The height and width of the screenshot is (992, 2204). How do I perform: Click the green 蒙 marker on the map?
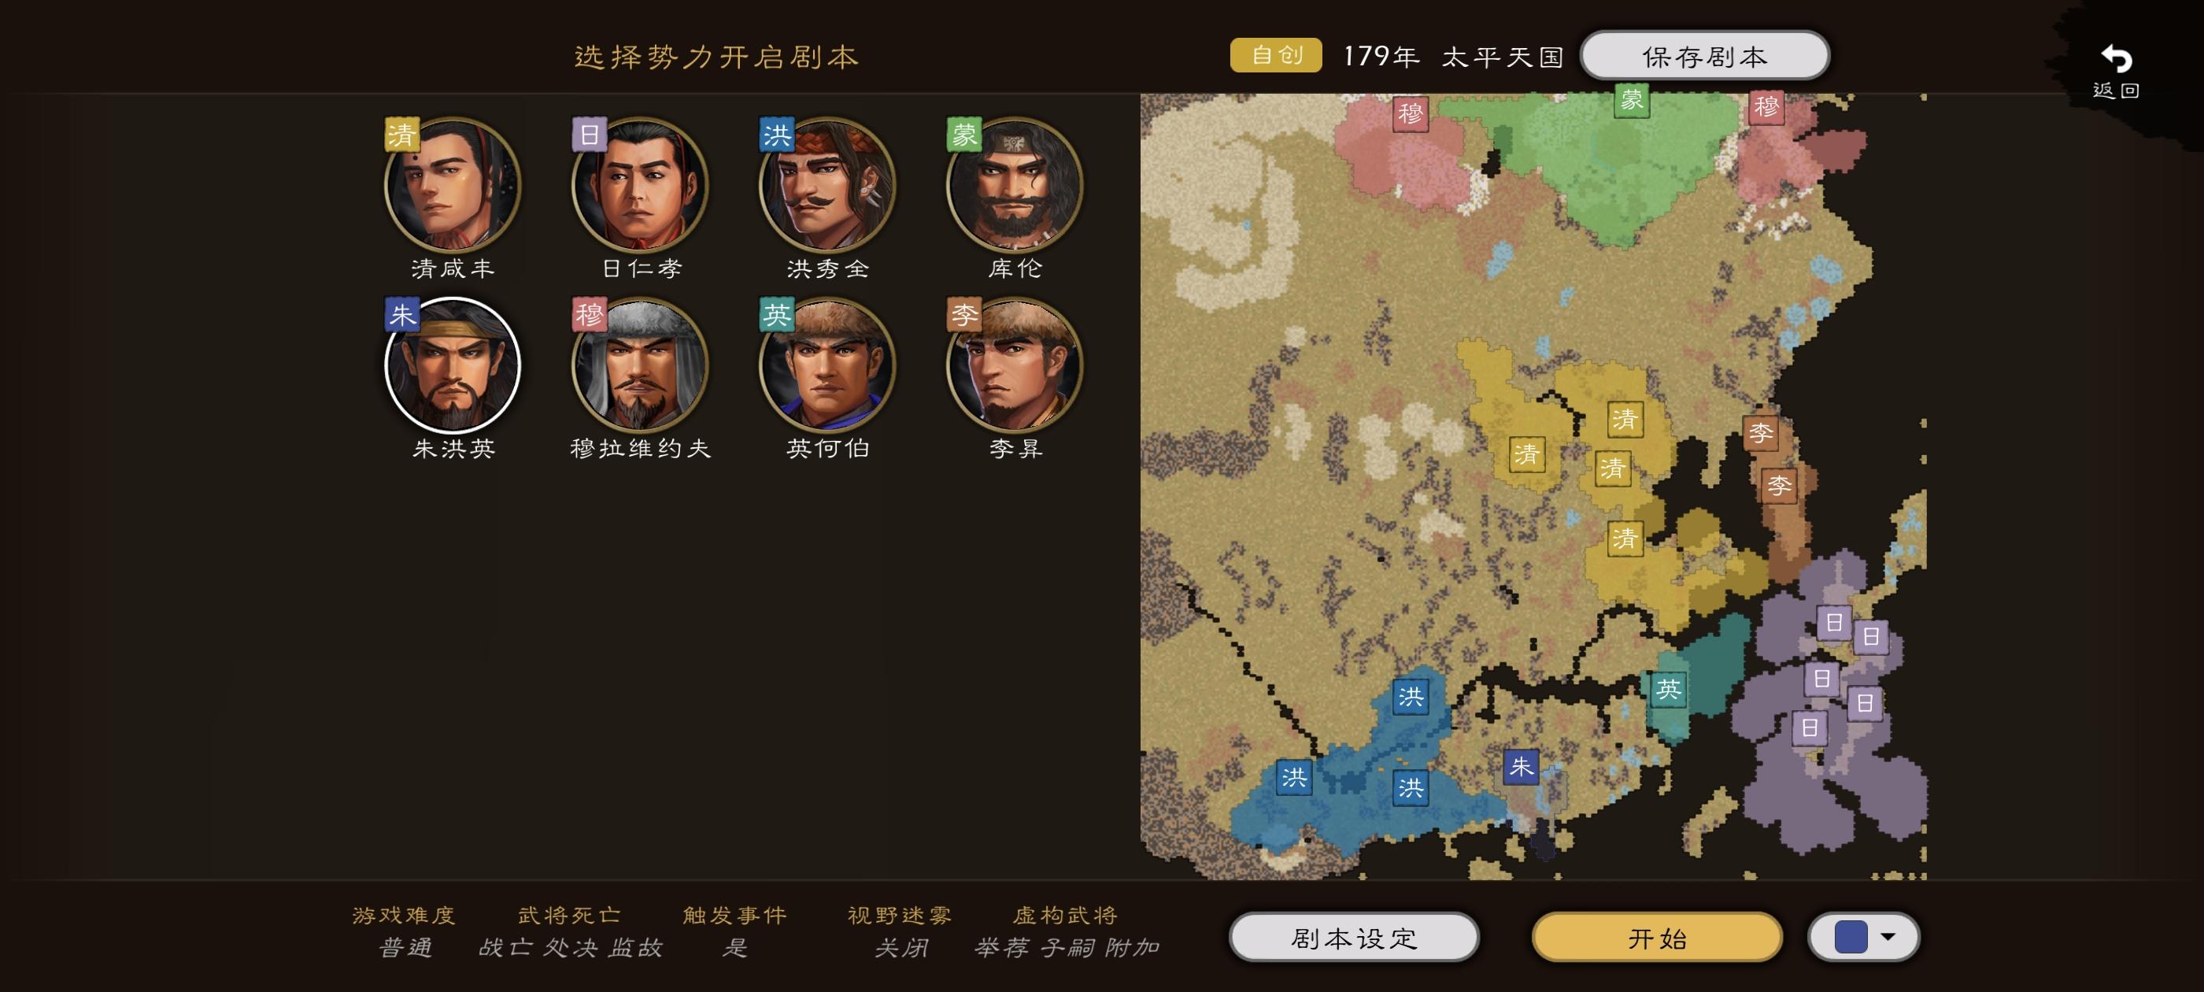[x=1632, y=100]
